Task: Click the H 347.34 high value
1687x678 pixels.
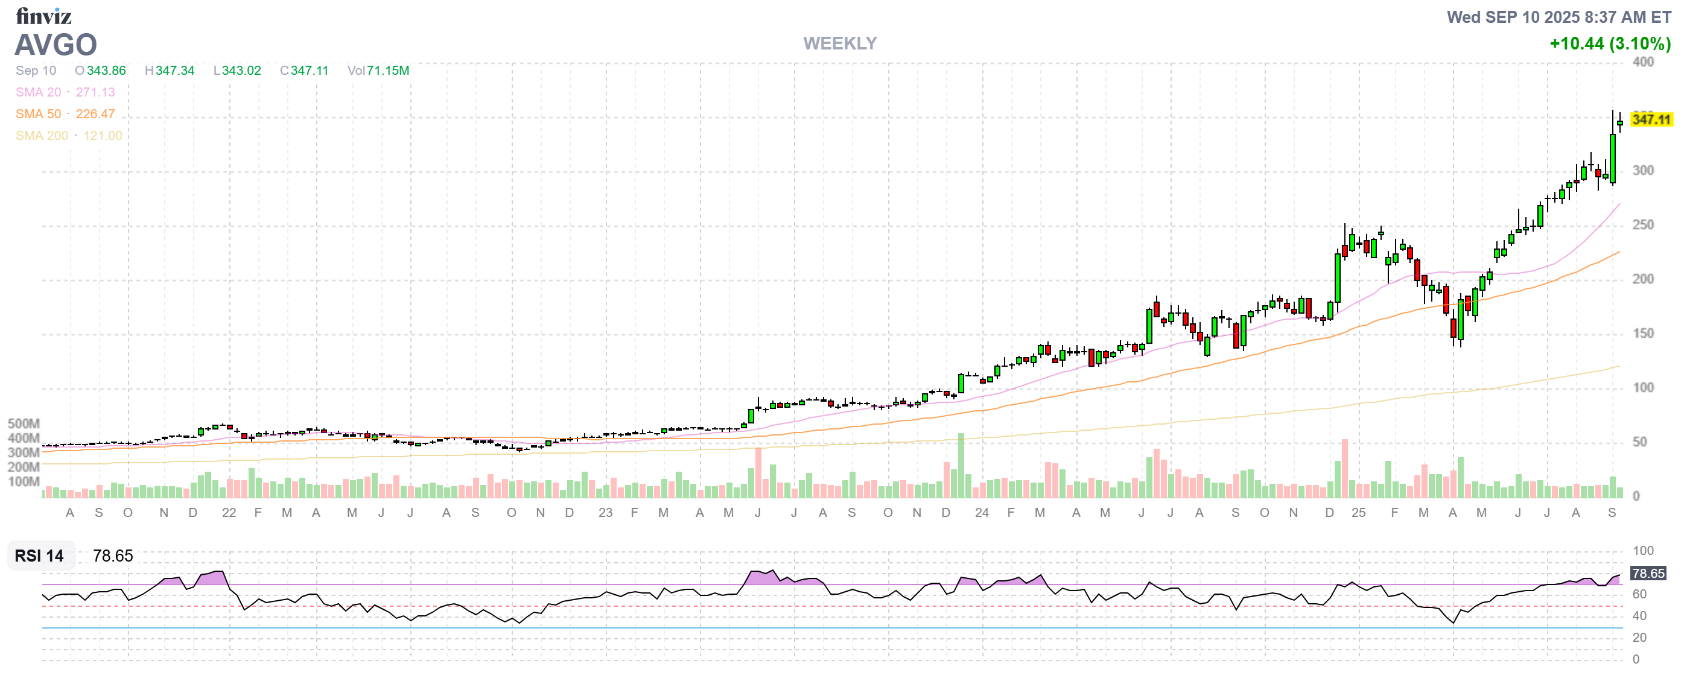Action: tap(170, 71)
